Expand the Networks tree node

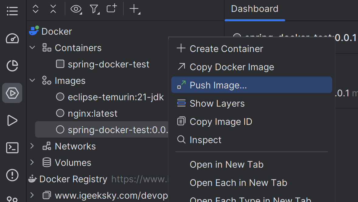click(x=32, y=146)
